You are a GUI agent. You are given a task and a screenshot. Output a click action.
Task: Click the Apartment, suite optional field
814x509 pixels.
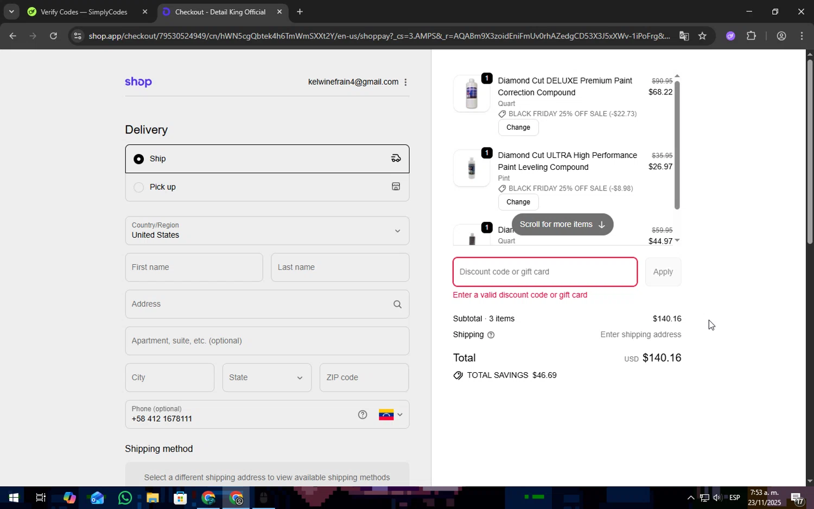tap(267, 341)
